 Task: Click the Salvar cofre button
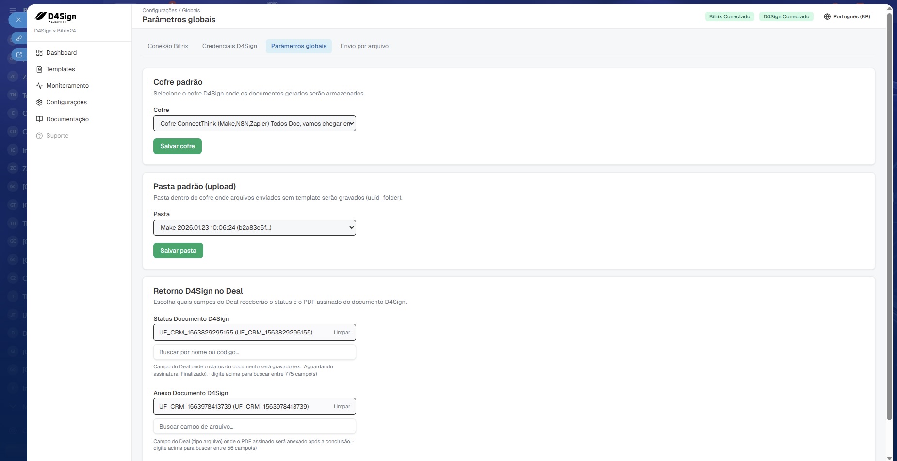pyautogui.click(x=178, y=146)
